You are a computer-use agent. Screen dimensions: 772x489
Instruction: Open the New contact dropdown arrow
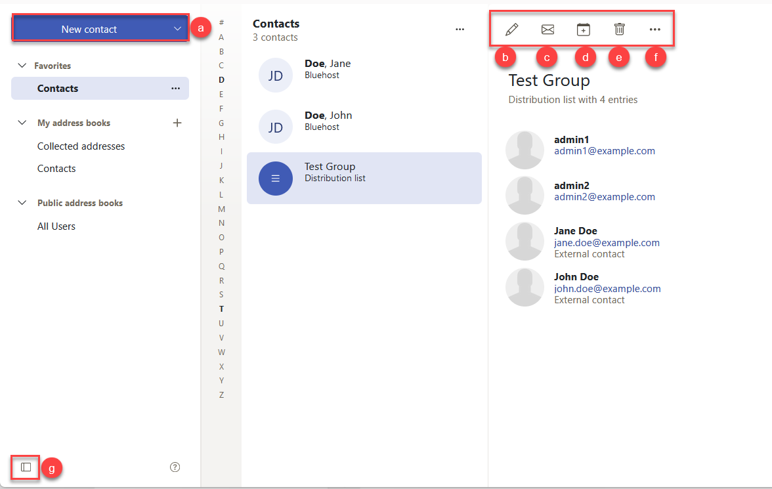click(177, 28)
